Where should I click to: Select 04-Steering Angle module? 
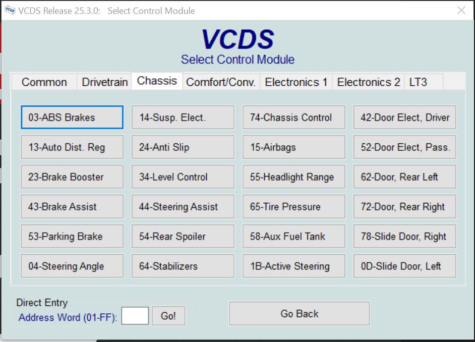click(x=72, y=266)
